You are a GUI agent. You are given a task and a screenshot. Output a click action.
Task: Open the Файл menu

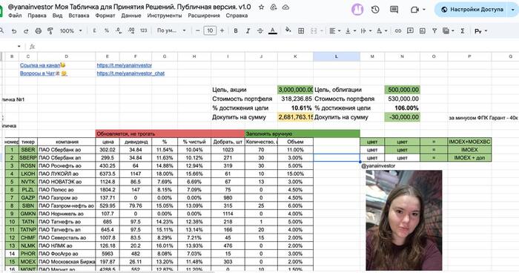point(15,16)
